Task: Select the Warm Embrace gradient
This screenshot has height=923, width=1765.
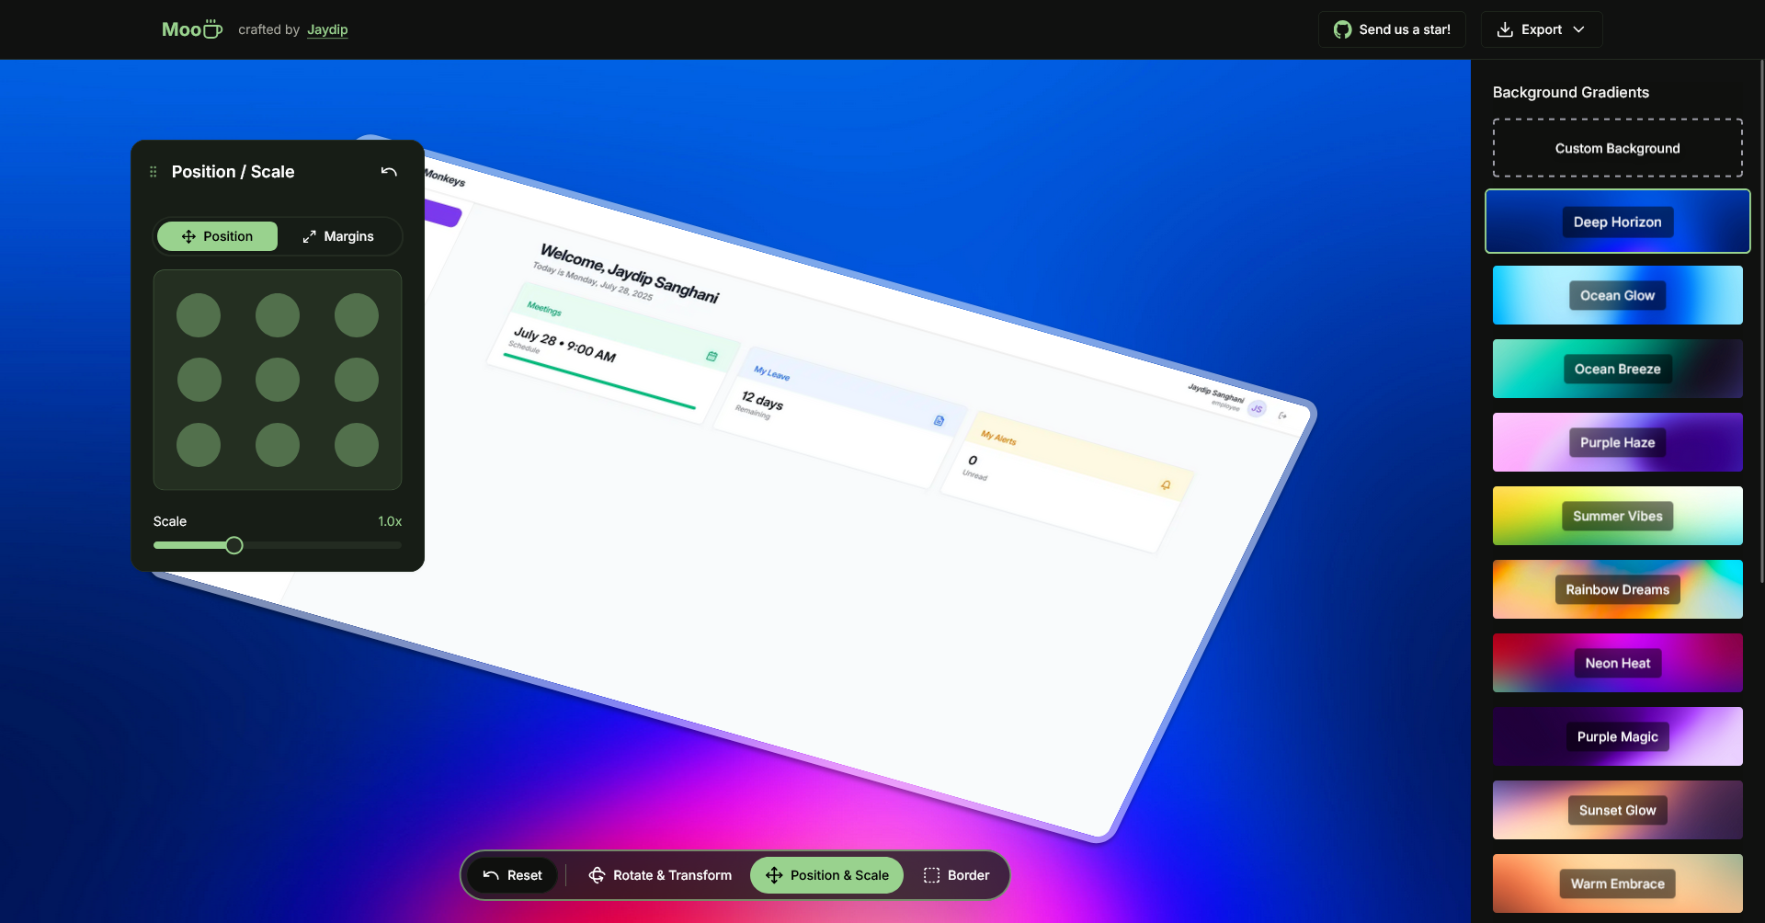Action: pos(1617,883)
